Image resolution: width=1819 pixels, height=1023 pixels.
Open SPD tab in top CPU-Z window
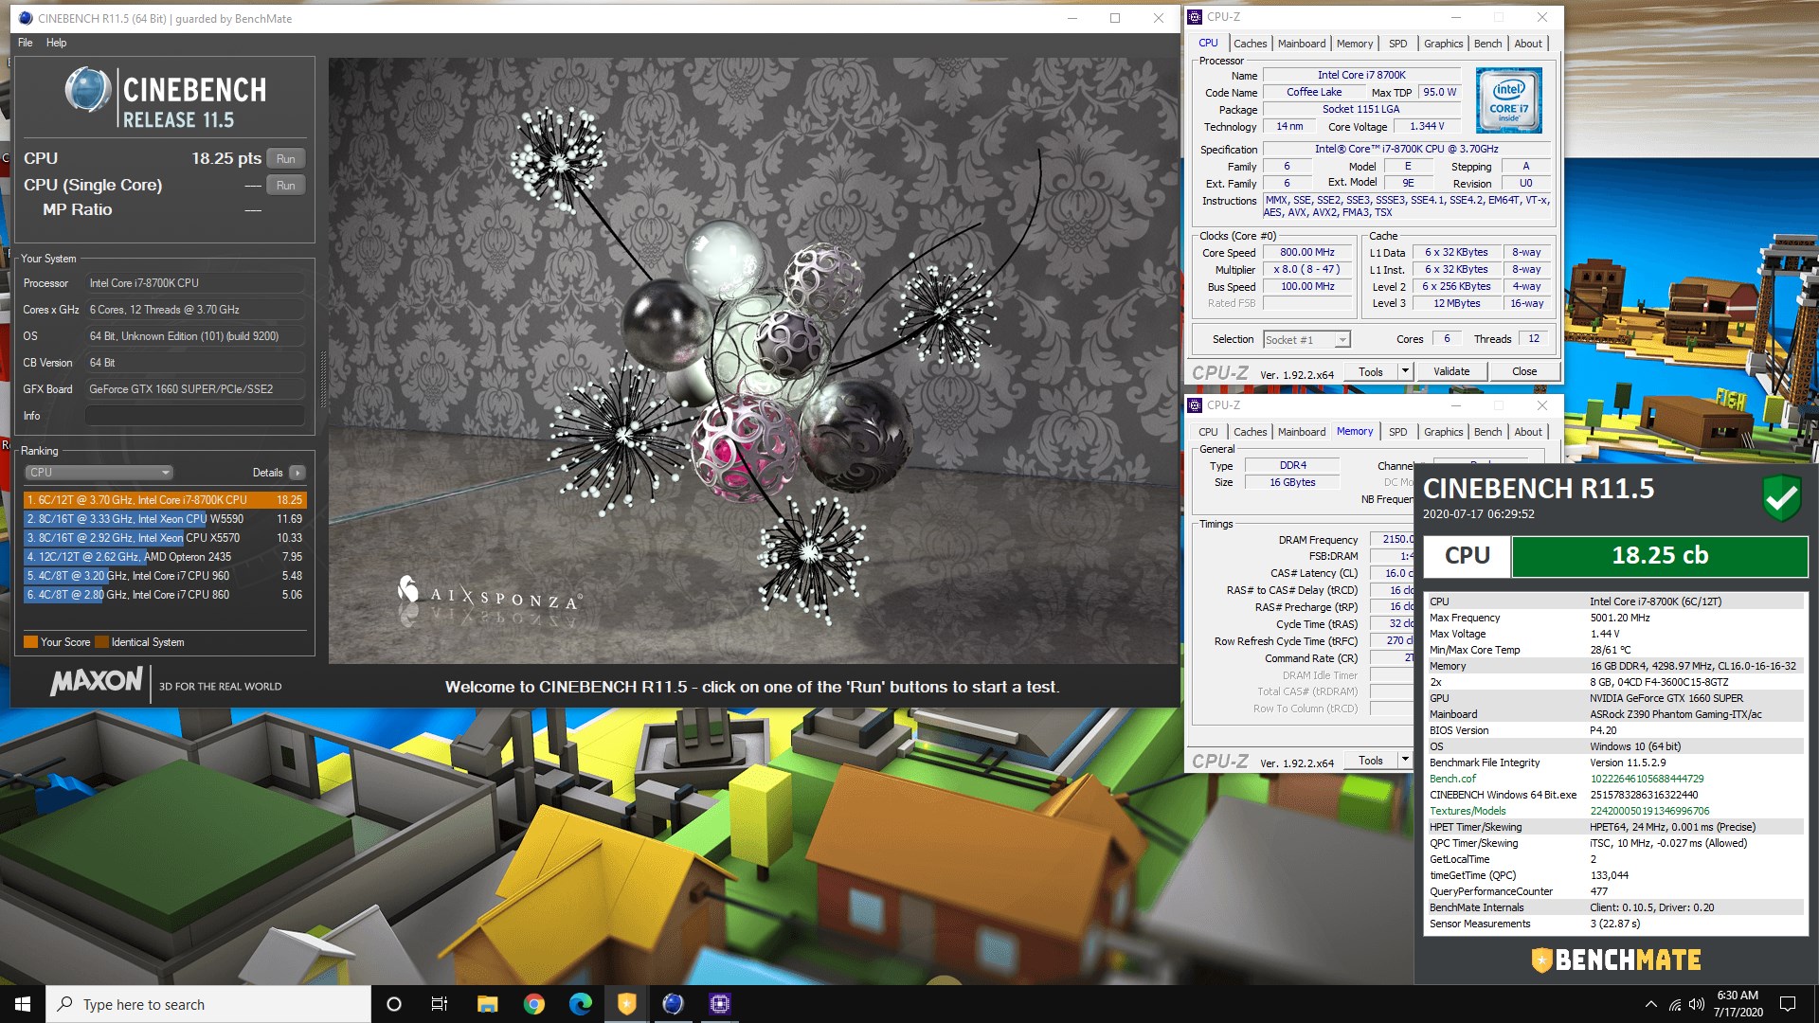(1397, 44)
